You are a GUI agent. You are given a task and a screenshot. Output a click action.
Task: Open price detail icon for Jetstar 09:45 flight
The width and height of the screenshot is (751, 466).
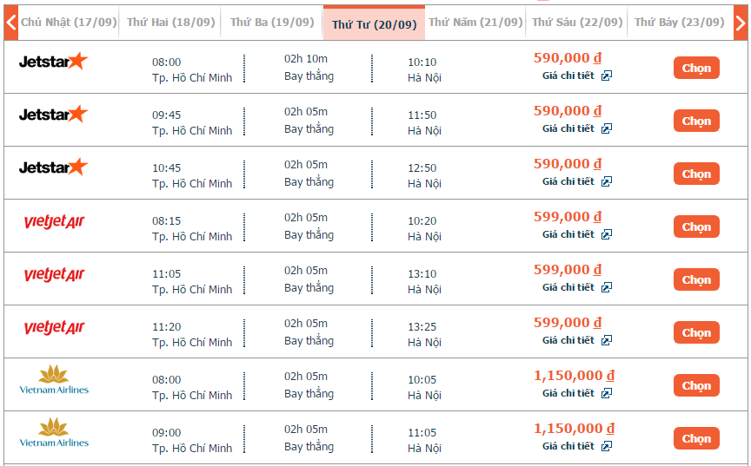pos(607,128)
